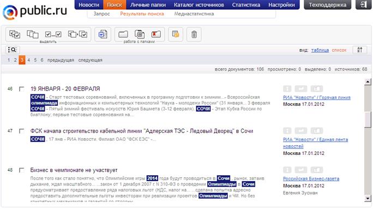Check the box for document 46
373x209 pixels.
point(22,89)
